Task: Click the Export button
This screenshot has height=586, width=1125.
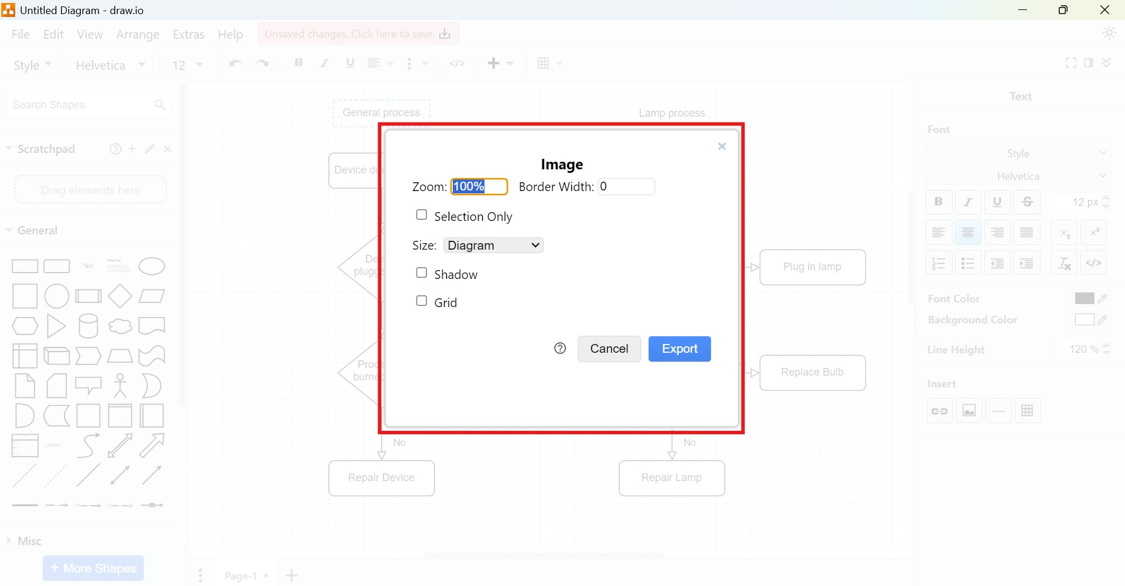Action: coord(679,349)
